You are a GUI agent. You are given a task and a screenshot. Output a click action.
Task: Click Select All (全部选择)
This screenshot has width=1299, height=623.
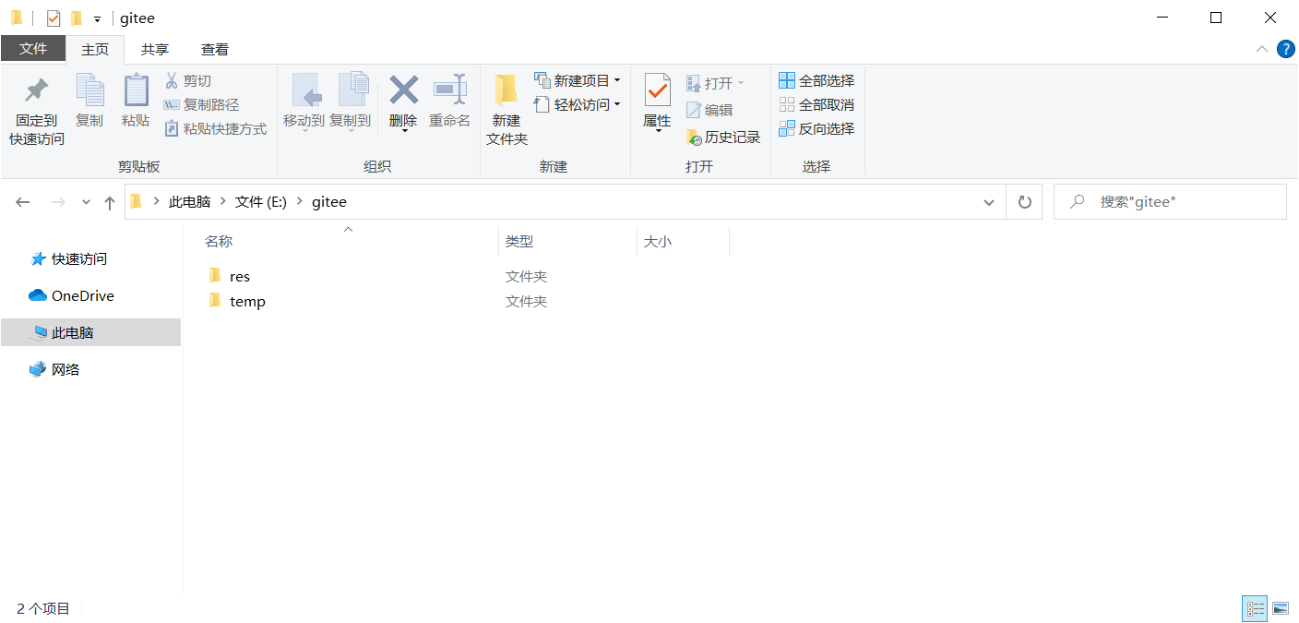click(816, 81)
